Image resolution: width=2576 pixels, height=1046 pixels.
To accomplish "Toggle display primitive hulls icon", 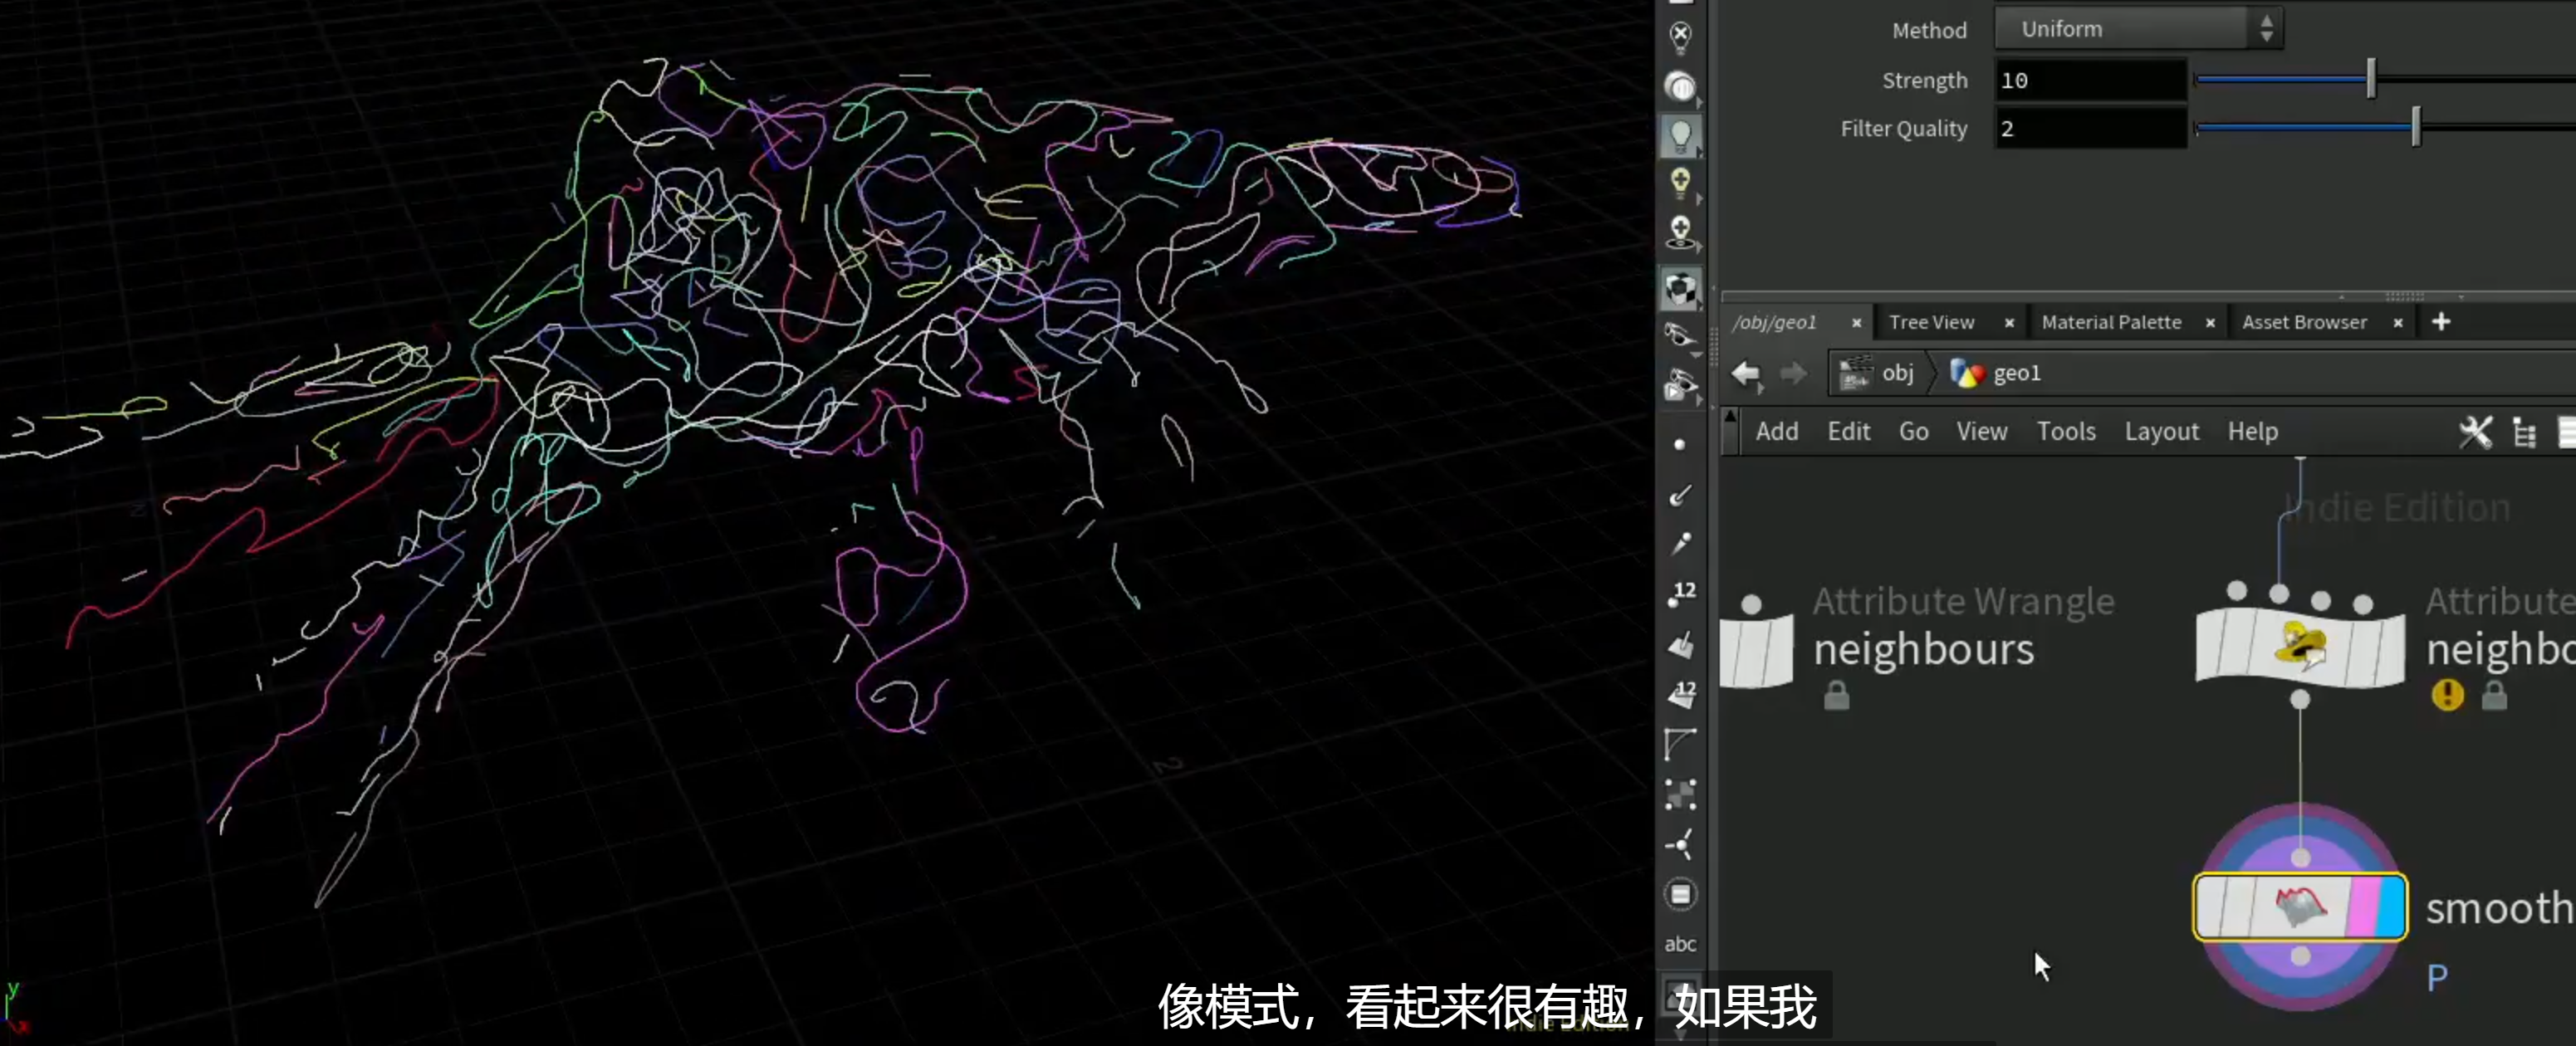I will tap(1680, 744).
